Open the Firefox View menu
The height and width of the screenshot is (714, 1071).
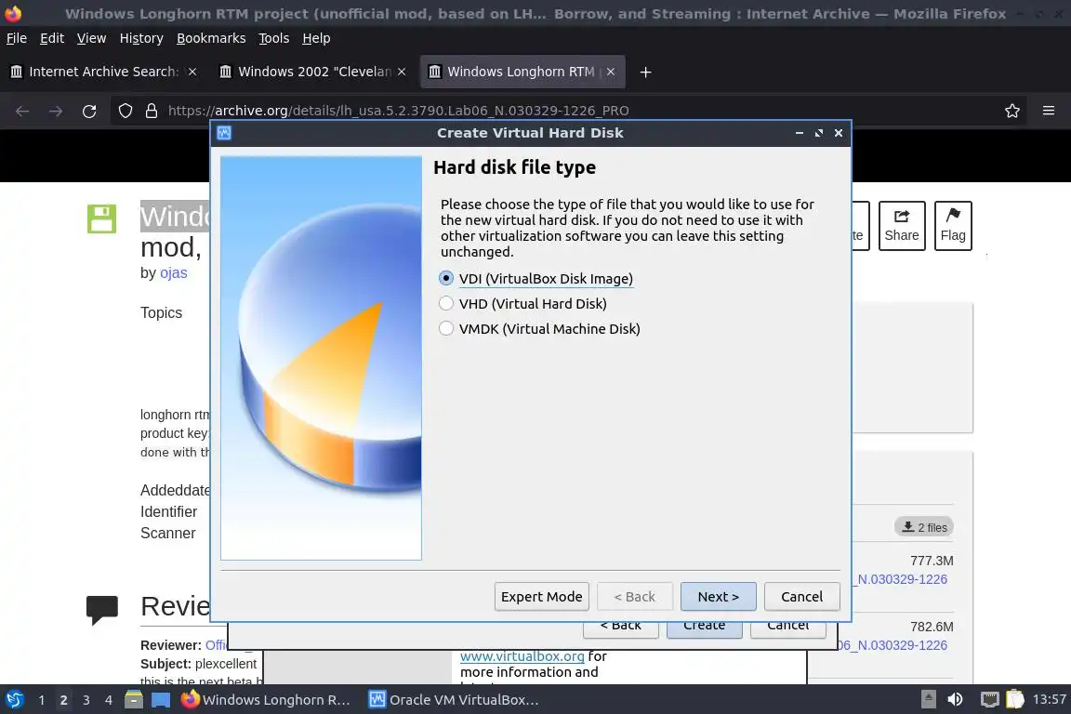point(91,38)
